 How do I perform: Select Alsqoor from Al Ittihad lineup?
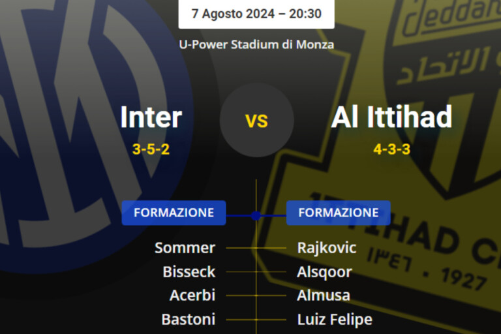click(324, 271)
